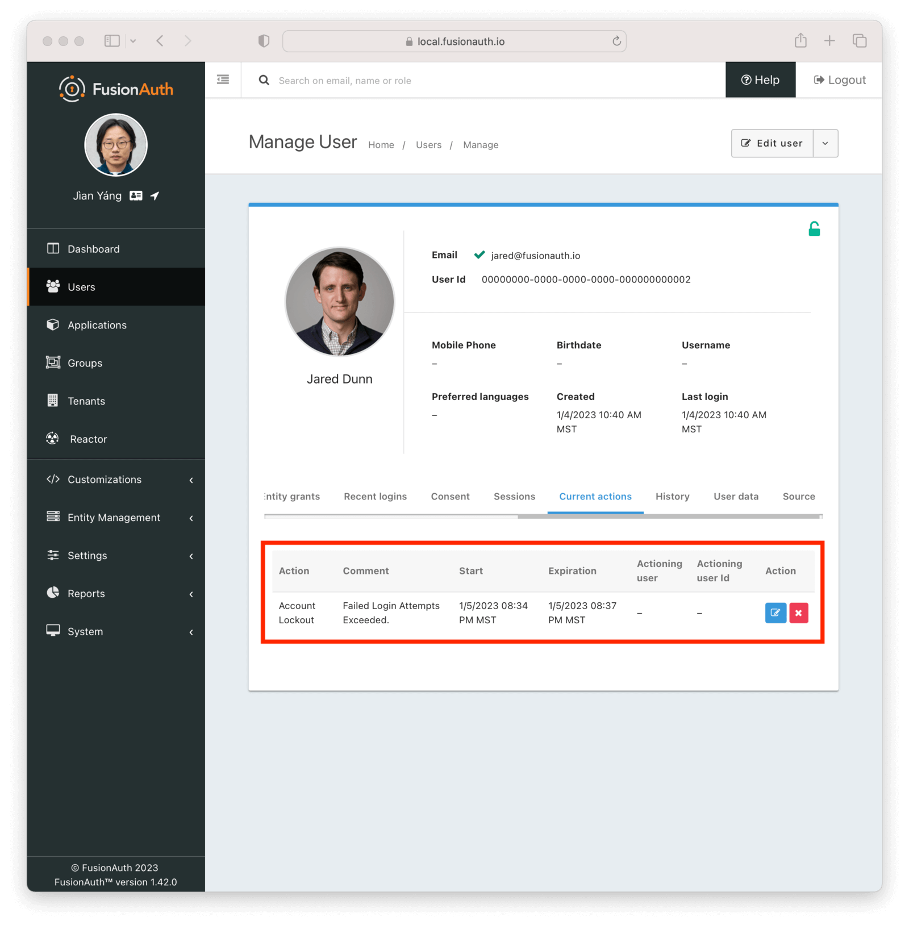Viewport: 909px width, 925px height.
Task: Click the location arrow icon beside Jian Yáng
Action: [155, 196]
